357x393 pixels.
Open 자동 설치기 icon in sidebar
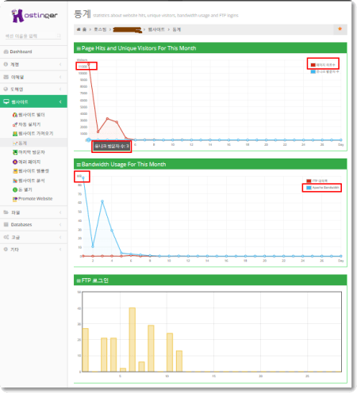[15, 124]
